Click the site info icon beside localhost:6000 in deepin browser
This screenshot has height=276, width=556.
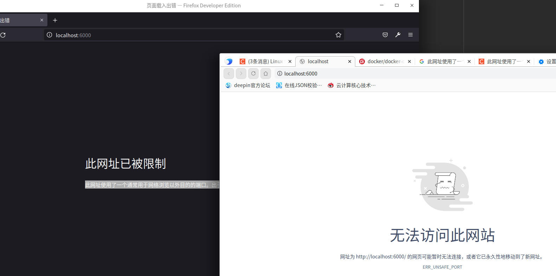coord(280,73)
